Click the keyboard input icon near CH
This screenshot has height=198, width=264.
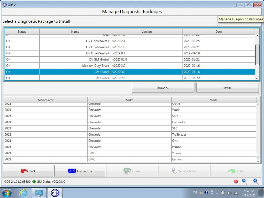tap(200, 193)
